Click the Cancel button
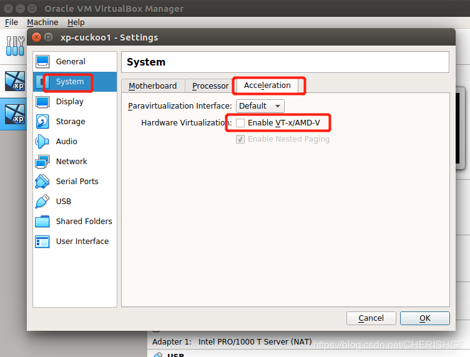 click(371, 318)
